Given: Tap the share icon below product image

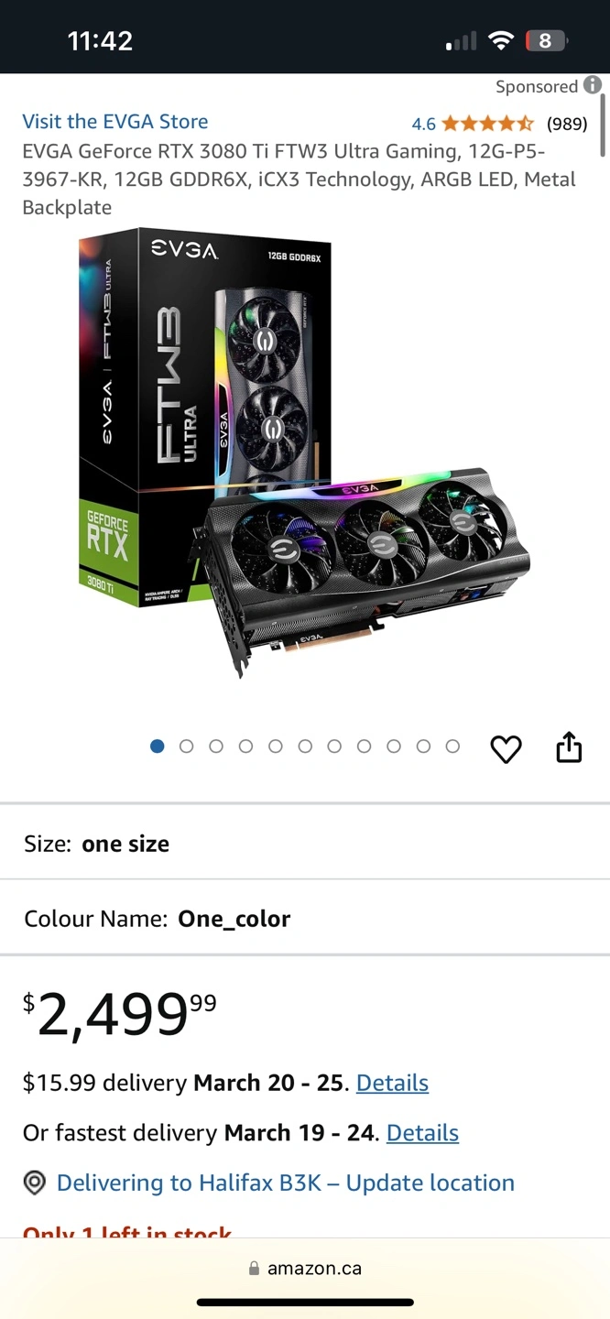Looking at the screenshot, I should click(569, 747).
